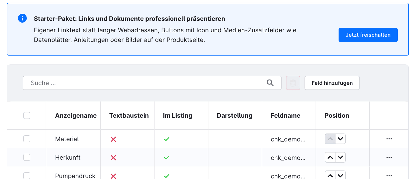Viewport: 416px width, 179px height.
Task: Click Im Listing column header
Action: click(x=178, y=116)
